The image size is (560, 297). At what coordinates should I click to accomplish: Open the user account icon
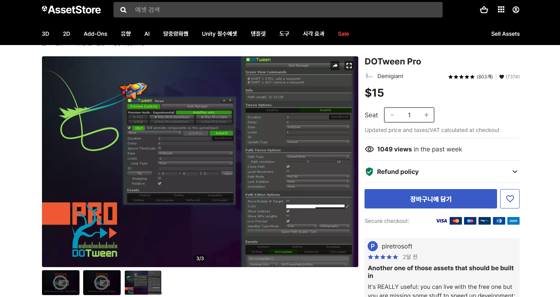pyautogui.click(x=516, y=10)
